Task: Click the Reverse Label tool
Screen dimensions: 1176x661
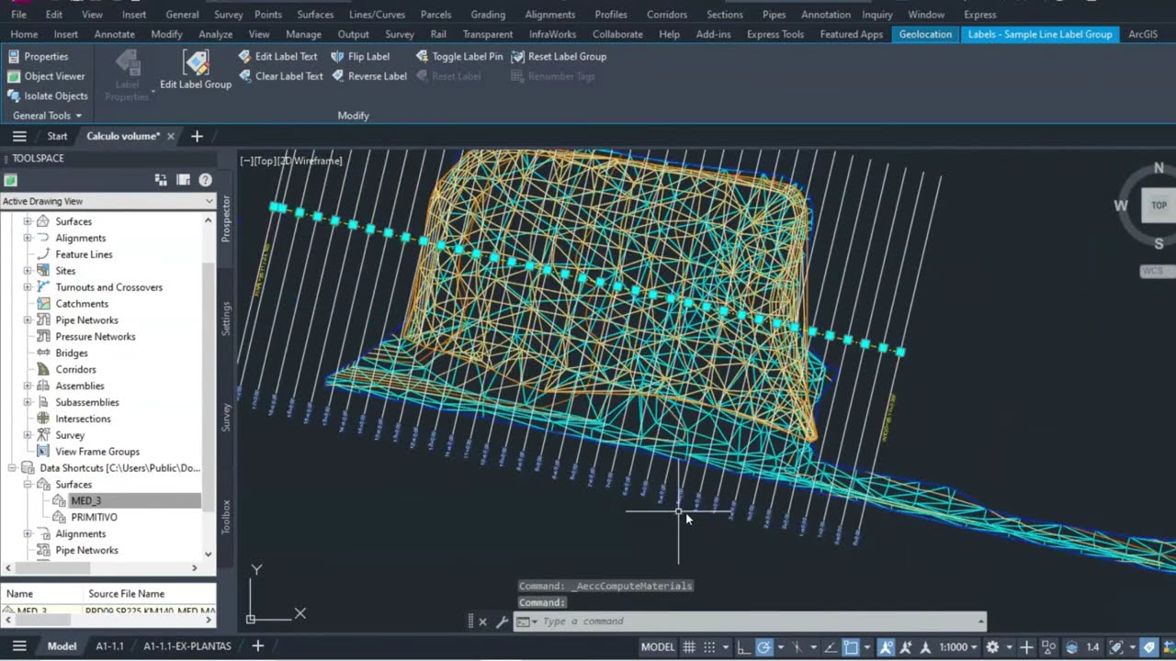Action: [368, 76]
